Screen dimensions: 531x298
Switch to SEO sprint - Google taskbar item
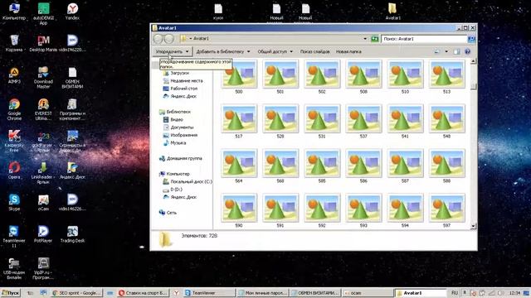pos(76,293)
